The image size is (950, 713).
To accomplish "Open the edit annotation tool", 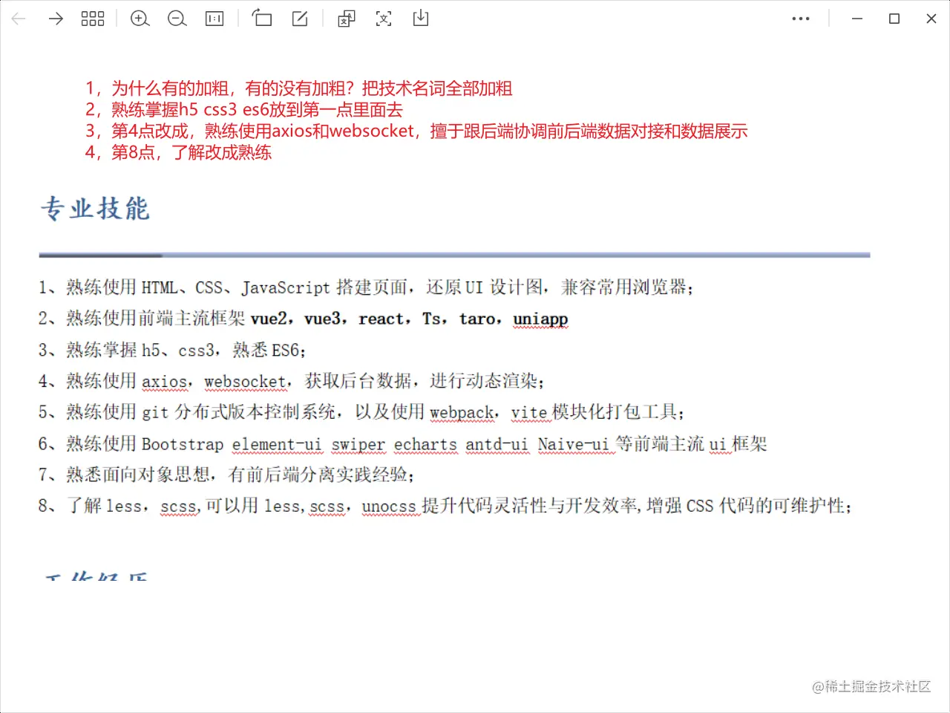I will tap(299, 19).
